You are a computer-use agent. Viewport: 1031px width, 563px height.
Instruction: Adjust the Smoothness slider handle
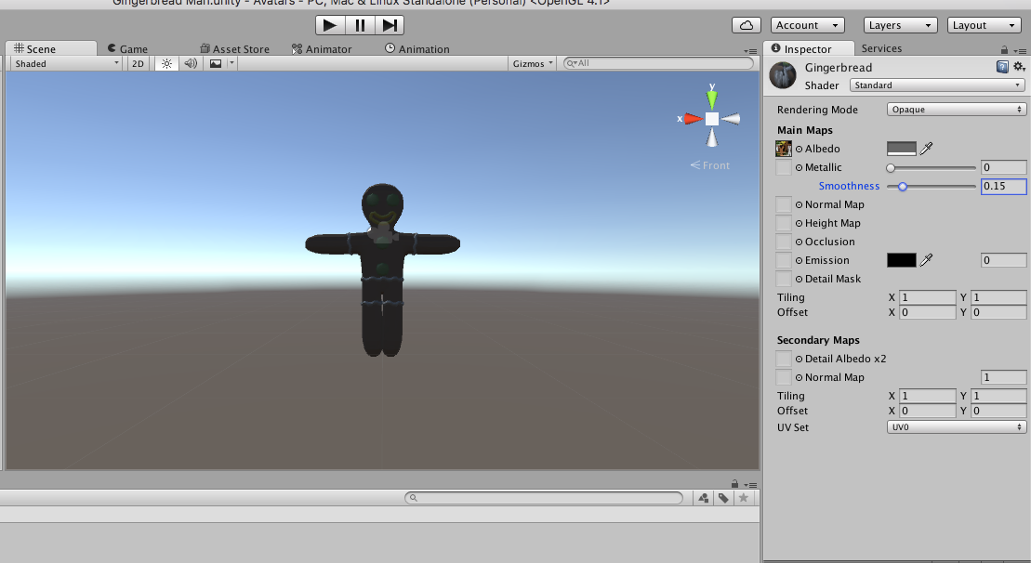point(903,187)
